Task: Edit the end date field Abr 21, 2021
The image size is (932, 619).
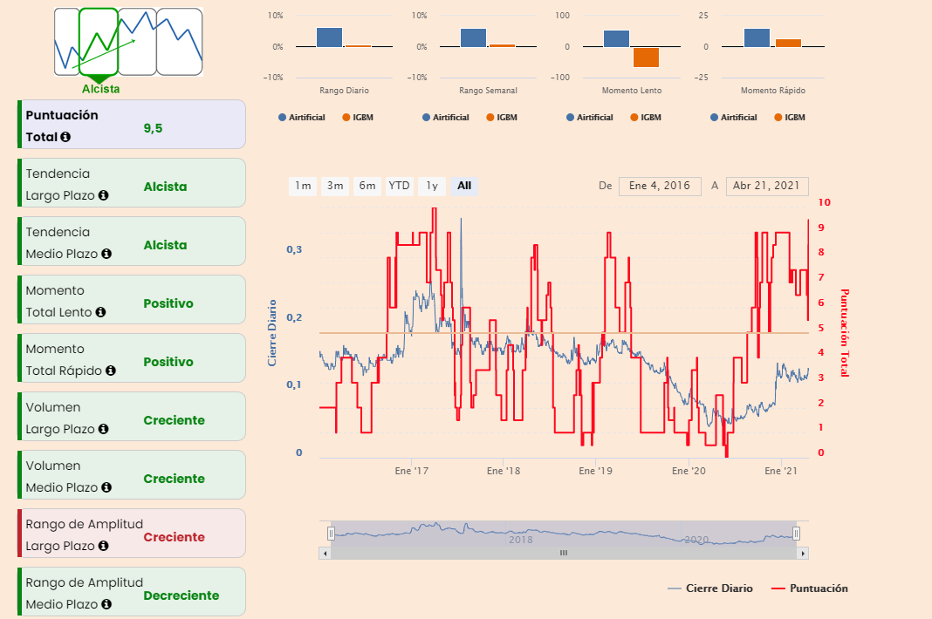Action: [767, 186]
